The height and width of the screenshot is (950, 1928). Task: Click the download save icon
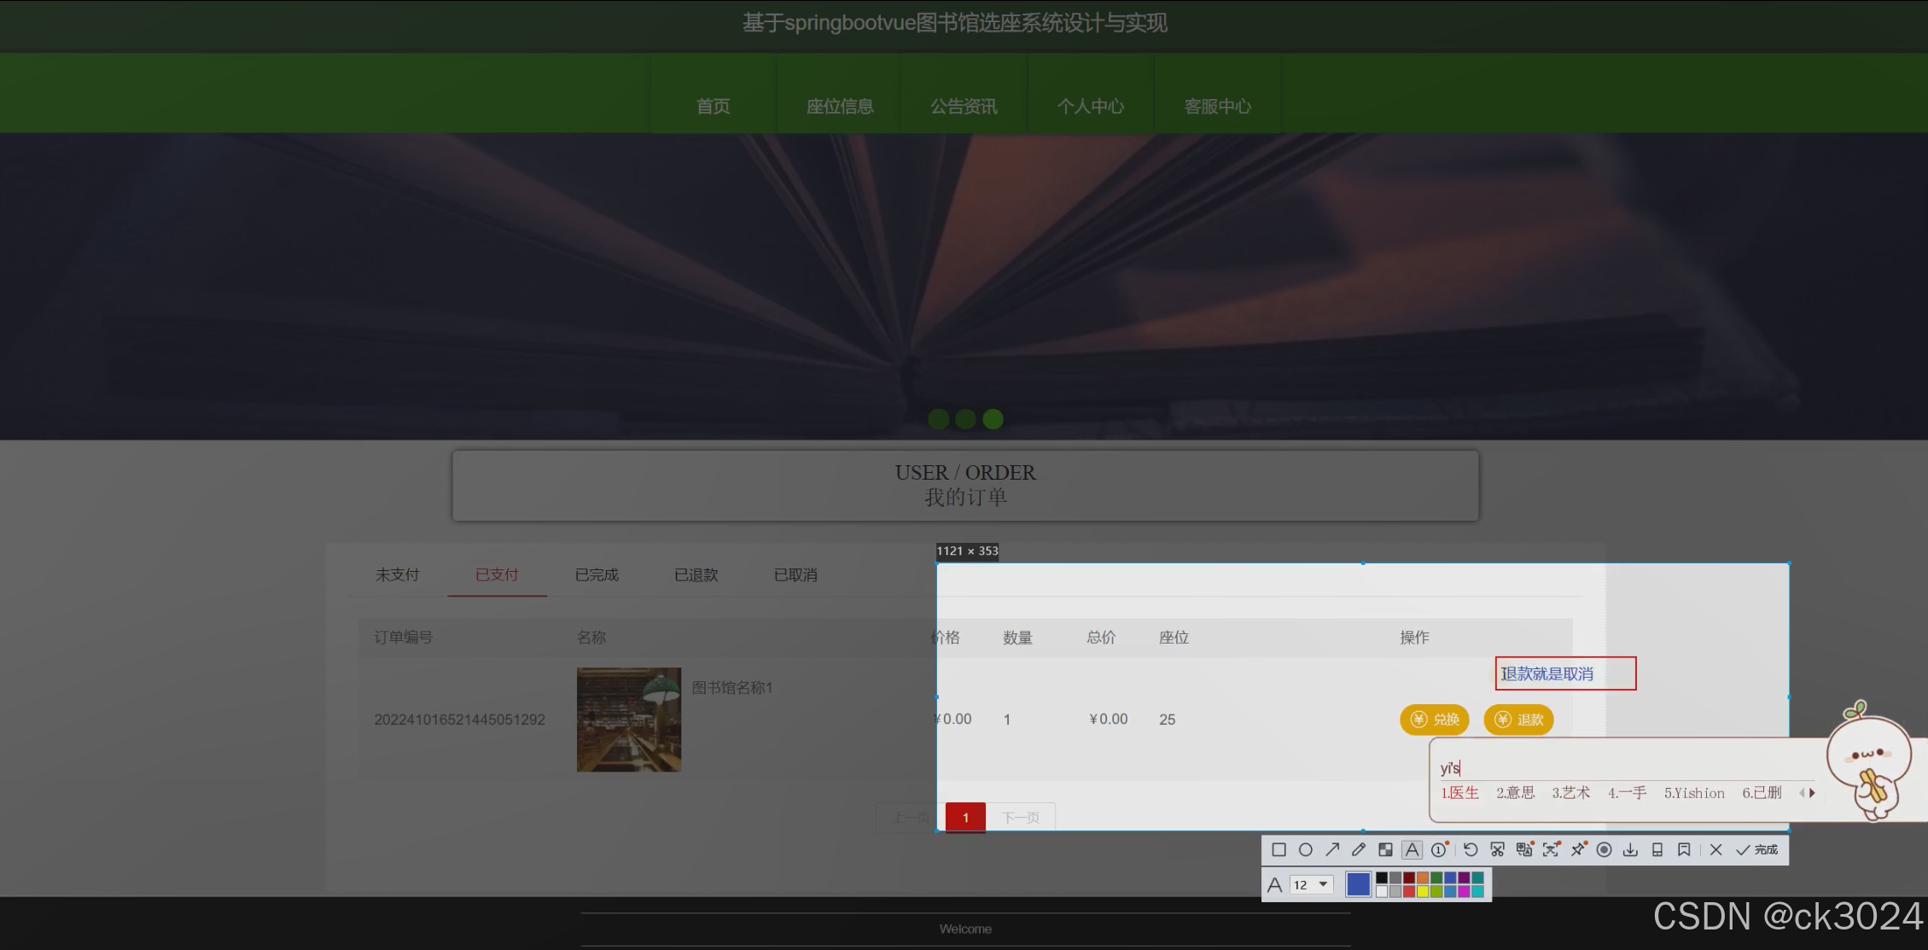click(x=1630, y=849)
